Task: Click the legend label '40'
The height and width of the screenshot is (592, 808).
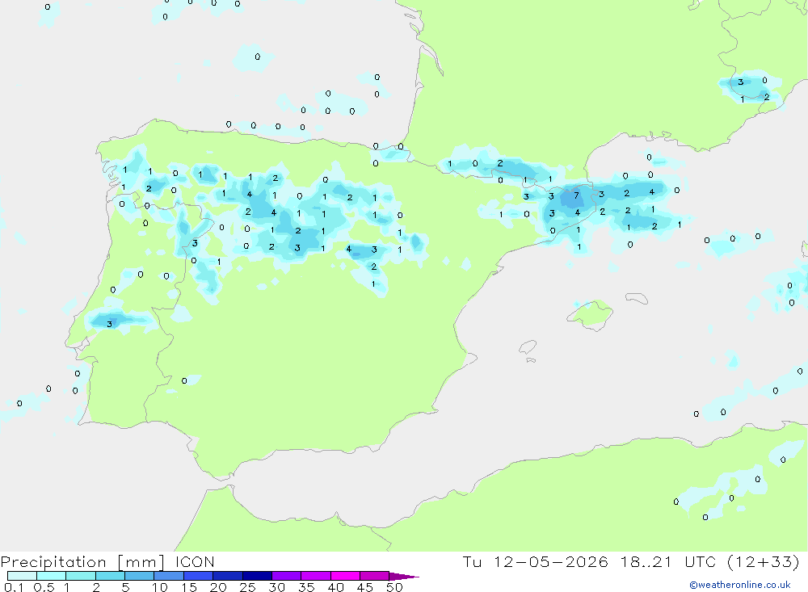Action: [336, 587]
